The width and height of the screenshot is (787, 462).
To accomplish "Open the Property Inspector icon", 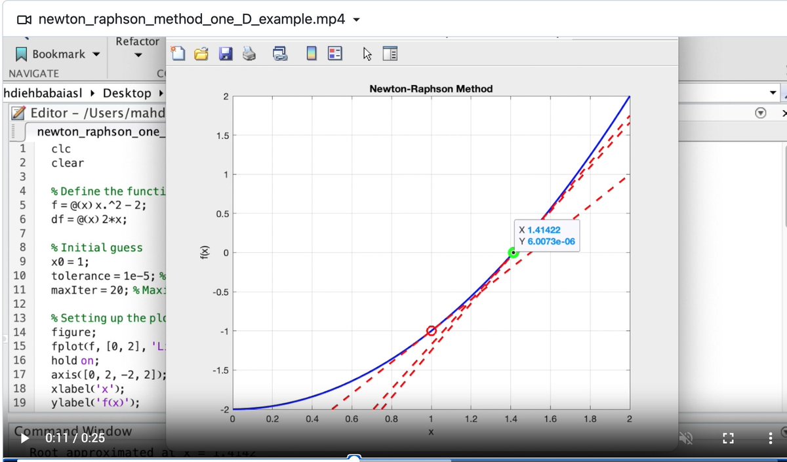I will [390, 54].
